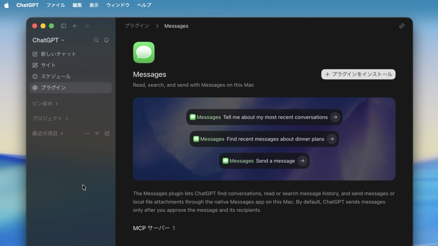Open the ウィンドウ menu
The image size is (438, 246).
tap(118, 5)
